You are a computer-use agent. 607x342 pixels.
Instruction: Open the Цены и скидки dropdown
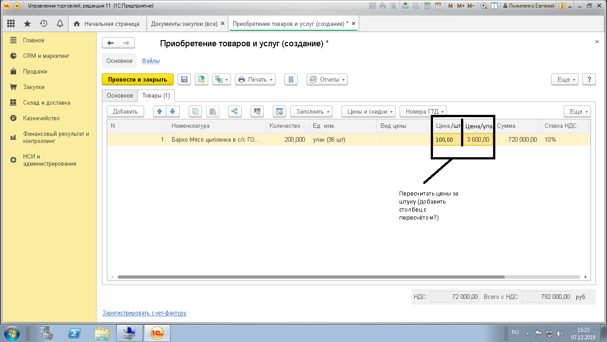pyautogui.click(x=368, y=111)
